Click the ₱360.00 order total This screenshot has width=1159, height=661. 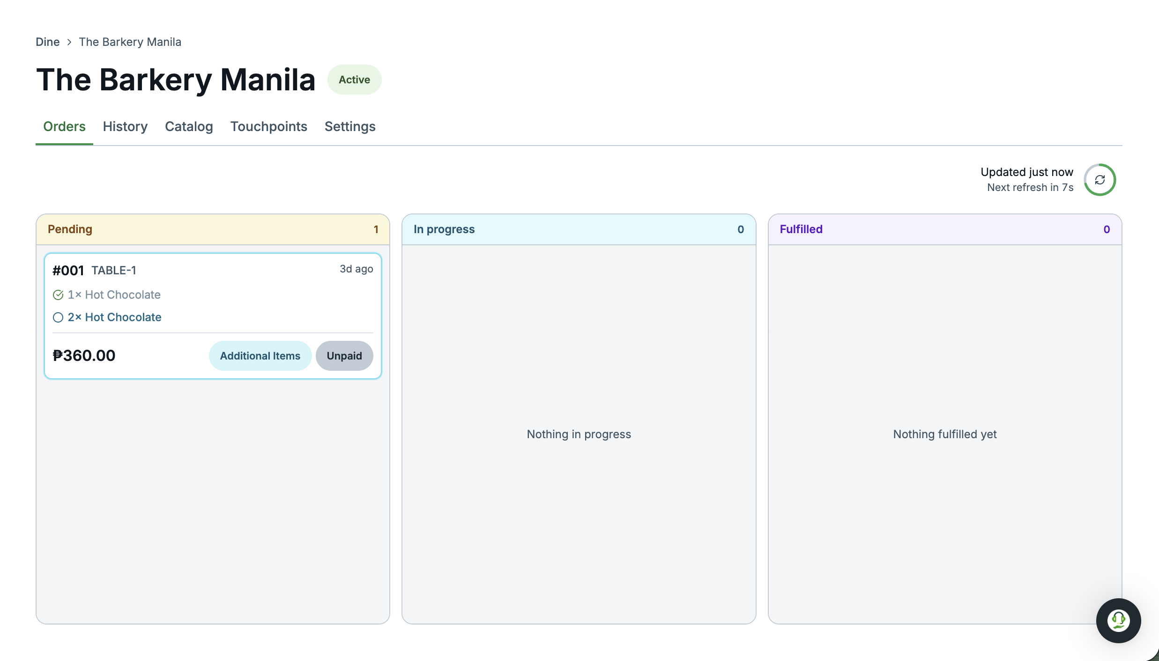pyautogui.click(x=84, y=355)
